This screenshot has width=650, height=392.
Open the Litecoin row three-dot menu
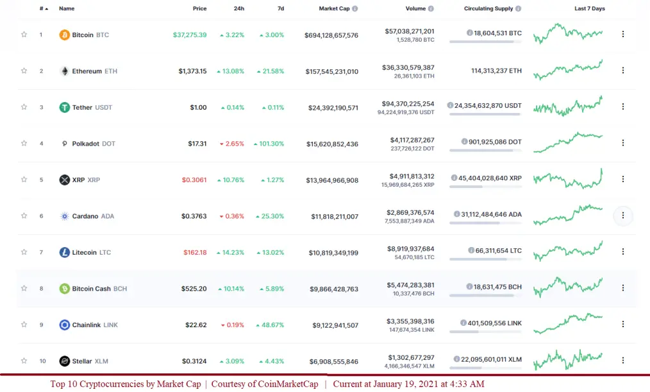click(x=622, y=251)
